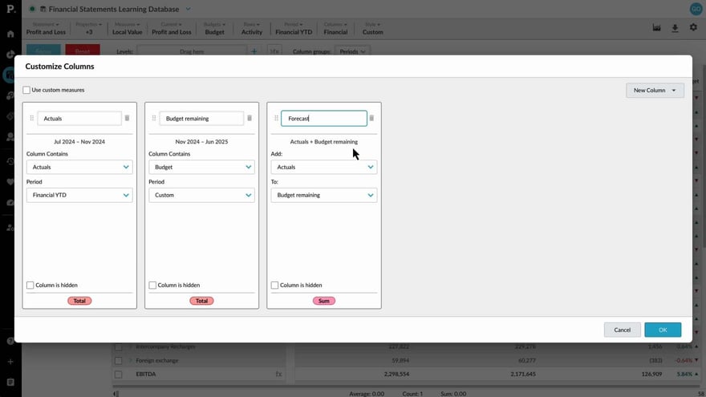Click the red Reset button behind dialog

point(83,50)
